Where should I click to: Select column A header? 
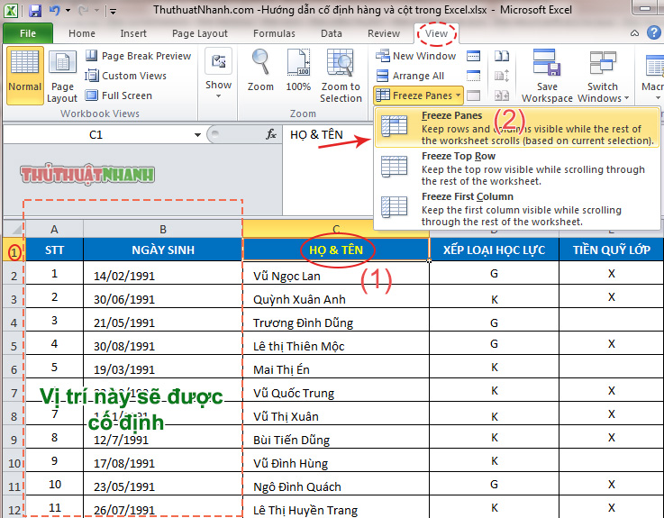(54, 229)
